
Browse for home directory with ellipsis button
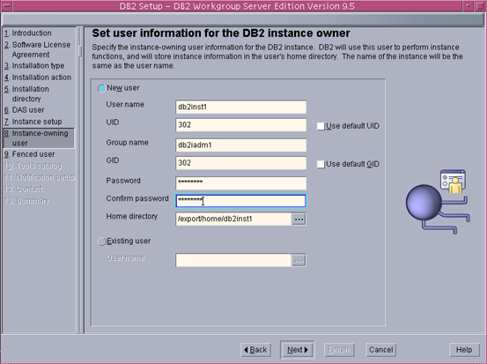point(299,219)
